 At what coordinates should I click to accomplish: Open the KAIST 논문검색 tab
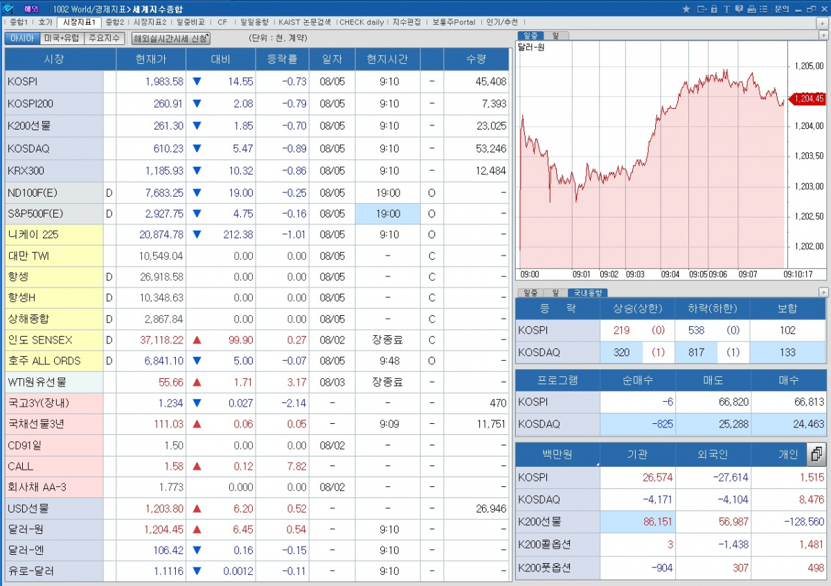(x=305, y=22)
